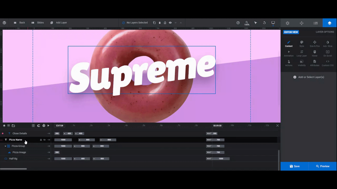Open the Slides menu
The height and width of the screenshot is (189, 337).
(x=38, y=23)
